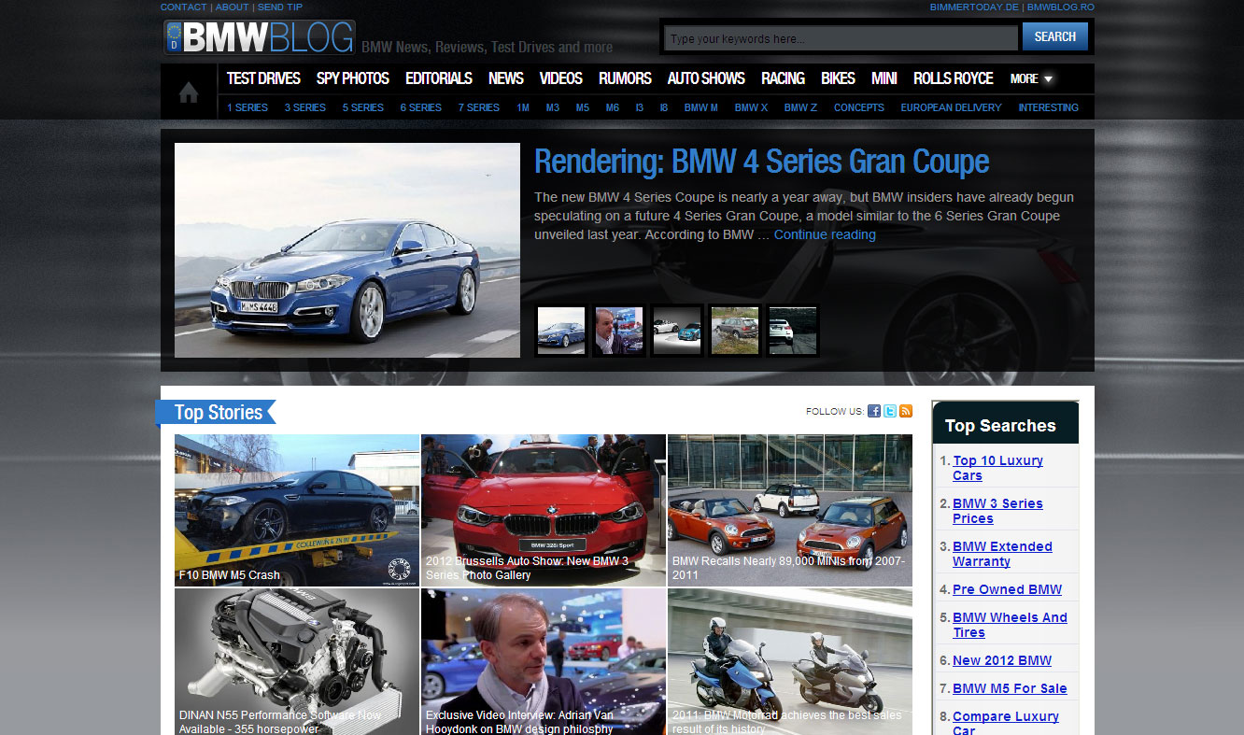This screenshot has height=735, width=1244.
Task: Select the last white car slider thumbnail
Action: (792, 331)
